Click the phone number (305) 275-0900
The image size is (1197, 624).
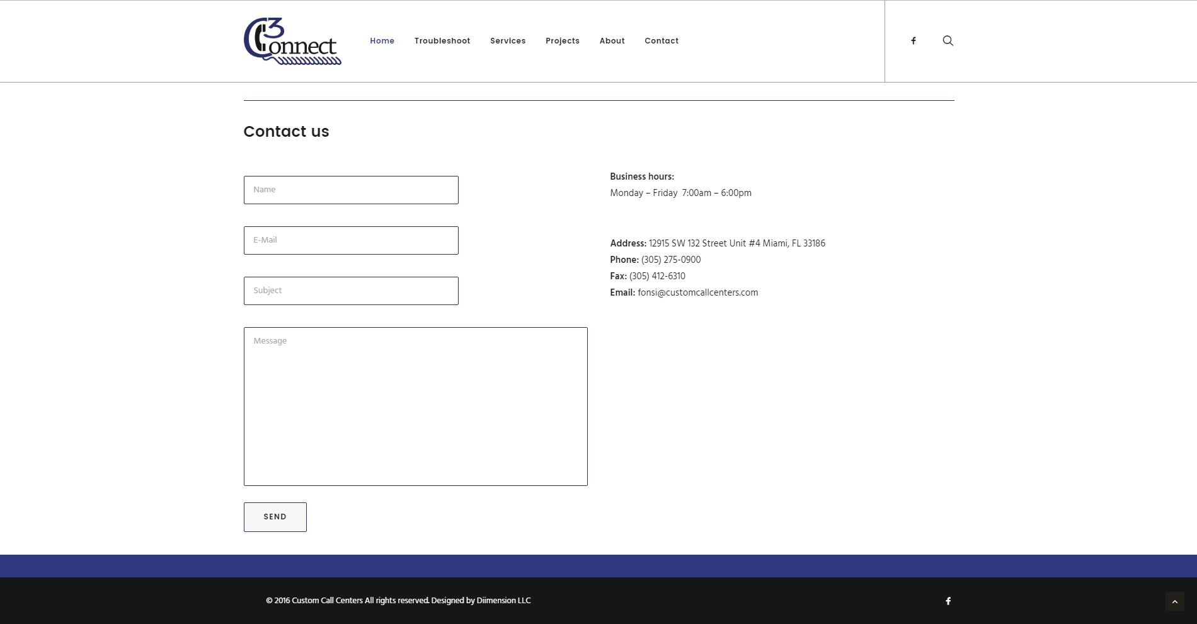click(x=670, y=260)
